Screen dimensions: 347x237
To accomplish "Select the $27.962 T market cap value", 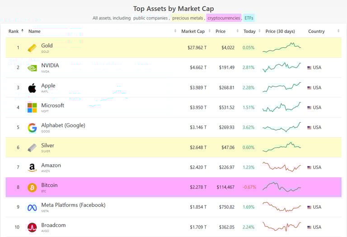I will 197,47.
